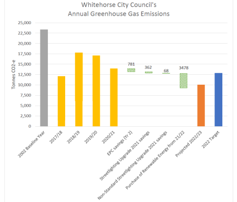Viewport: 237px width, 202px height.
Task: Click the data label "781"
Action: point(131,64)
